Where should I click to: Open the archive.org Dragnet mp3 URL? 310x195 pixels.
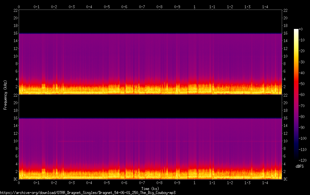[x=88, y=193]
